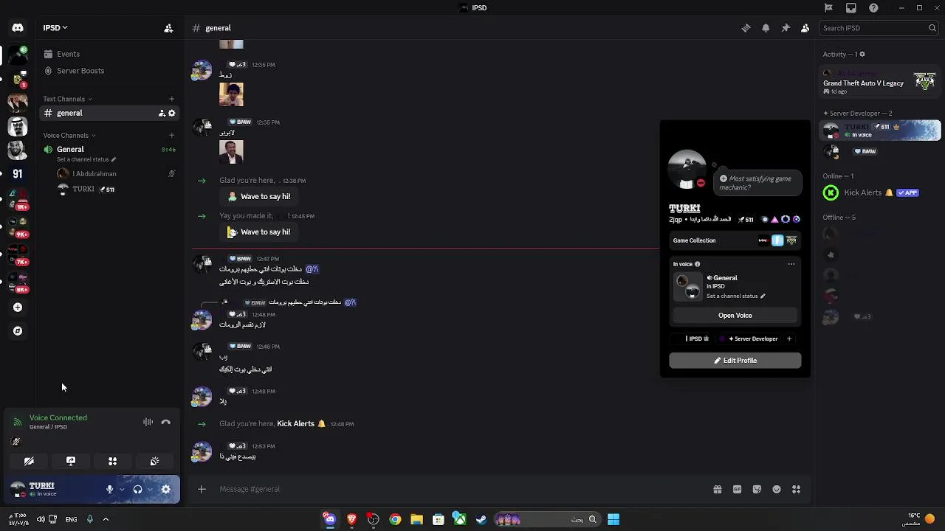This screenshot has width=945, height=531.
Task: Open User Settings gear
Action: click(165, 489)
